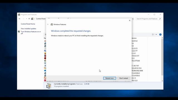This screenshot has height=100, width=178.
Task: Close the Windows Features dialog
Action: (x=130, y=20)
